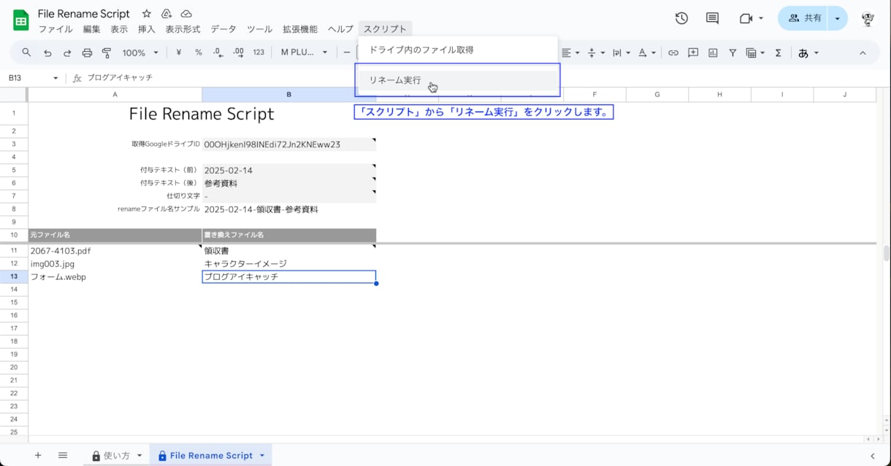Select ドライブ内のファイル取得 menu item
The height and width of the screenshot is (466, 891).
coord(458,50)
